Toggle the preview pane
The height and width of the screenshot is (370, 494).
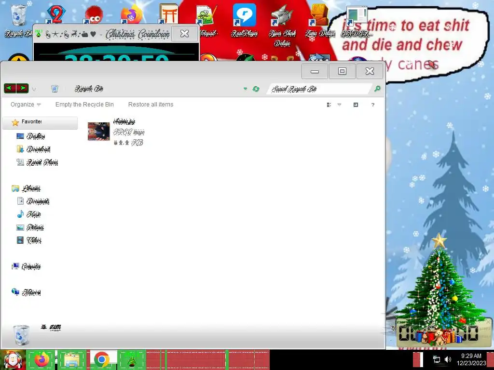(356, 105)
